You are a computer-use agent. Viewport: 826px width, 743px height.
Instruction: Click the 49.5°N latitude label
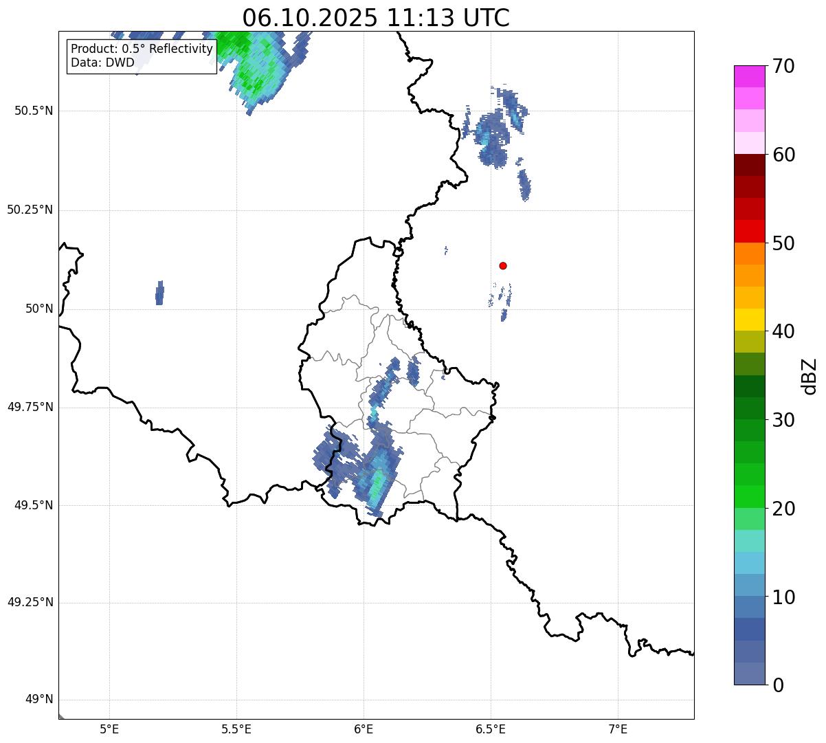(x=34, y=505)
